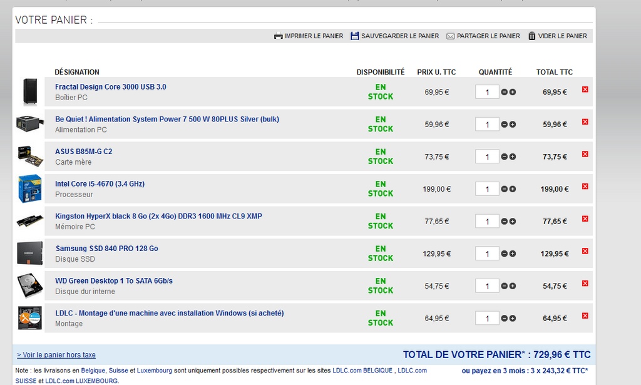Remove Intel Core i5-4670 from cart

pyautogui.click(x=585, y=187)
